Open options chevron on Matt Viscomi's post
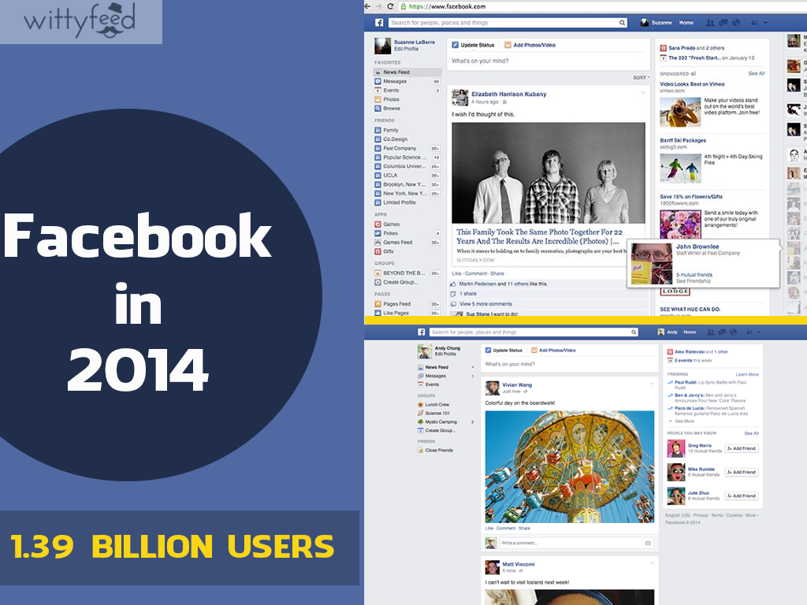 [x=653, y=562]
